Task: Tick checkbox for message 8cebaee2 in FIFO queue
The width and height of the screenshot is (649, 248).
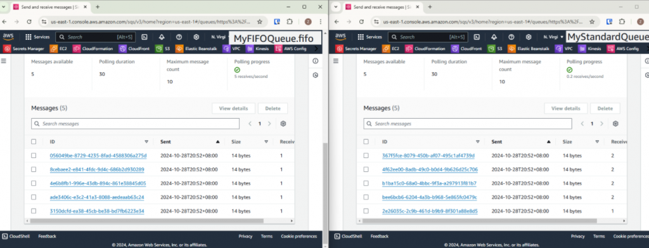Action: pos(34,169)
